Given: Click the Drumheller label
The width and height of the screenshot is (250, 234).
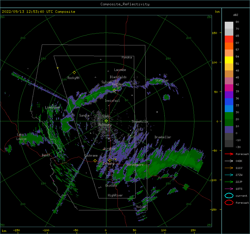Looking at the screenshot, I should tap(163, 137).
